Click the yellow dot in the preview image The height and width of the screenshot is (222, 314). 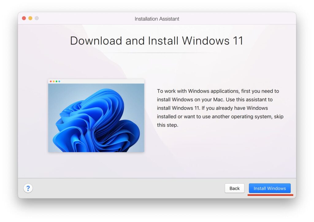tap(54, 82)
